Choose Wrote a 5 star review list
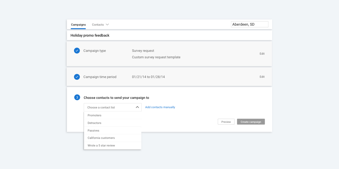 [x=112, y=146]
